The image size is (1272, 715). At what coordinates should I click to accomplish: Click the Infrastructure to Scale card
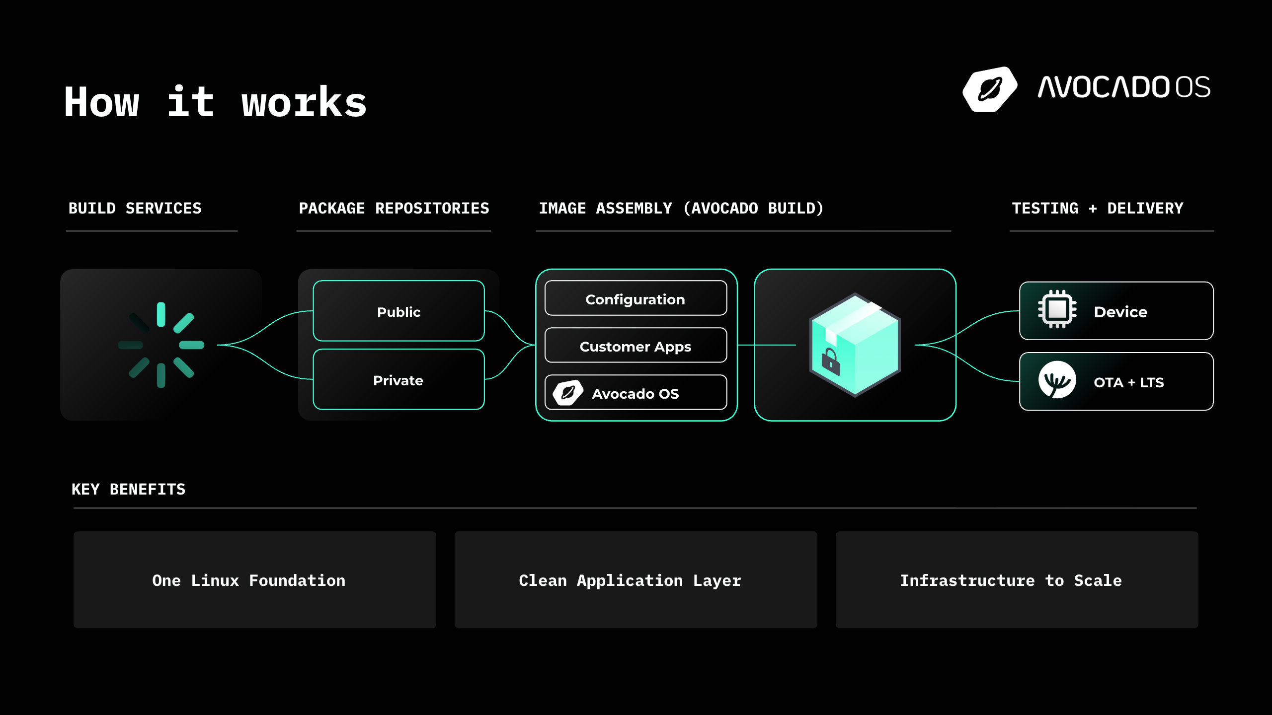point(1017,580)
